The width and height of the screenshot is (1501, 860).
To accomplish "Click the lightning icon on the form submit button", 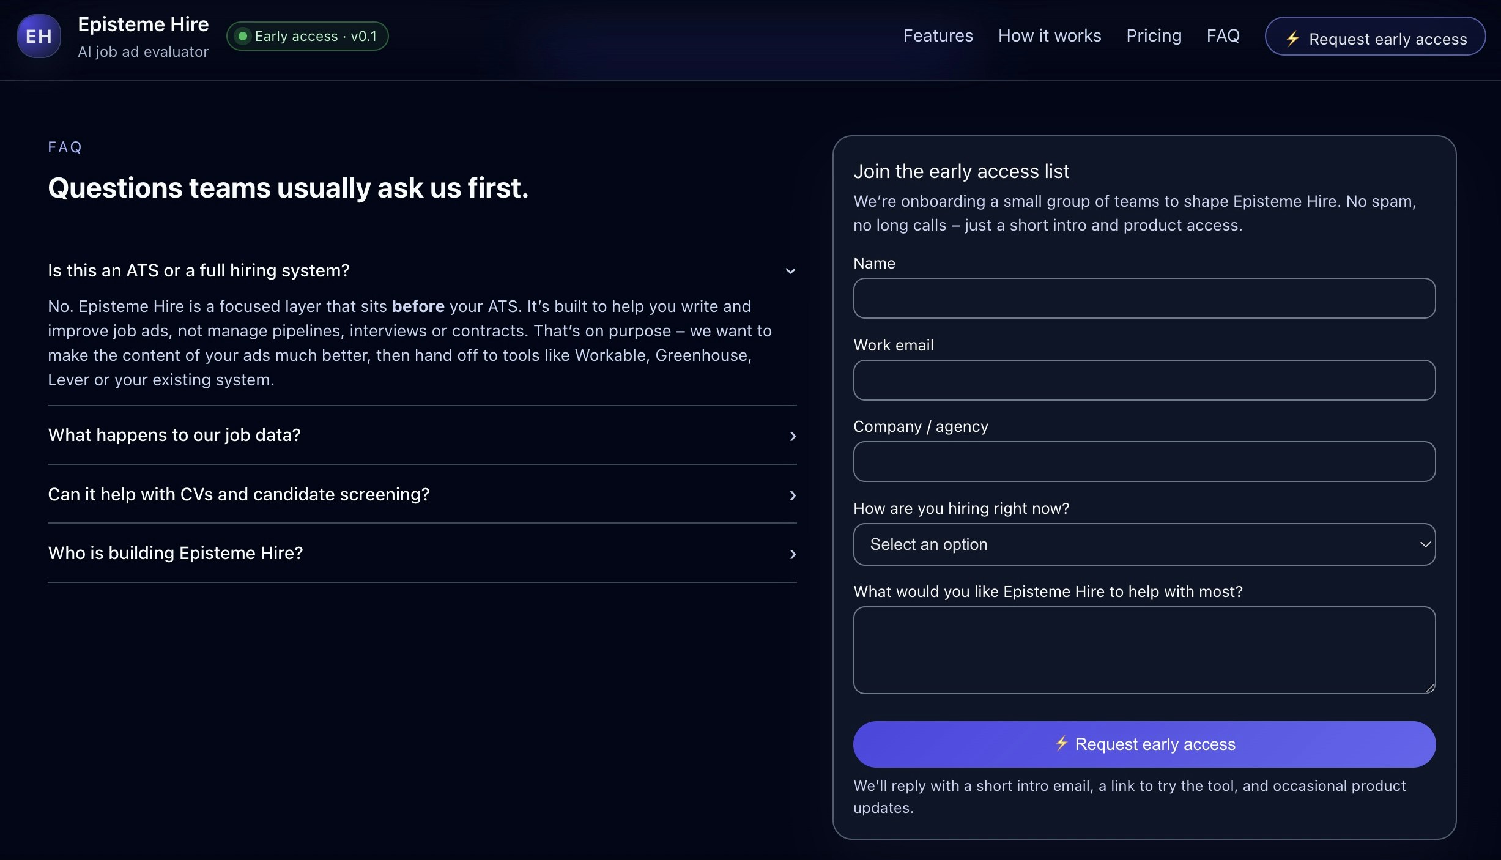I will tap(1062, 744).
